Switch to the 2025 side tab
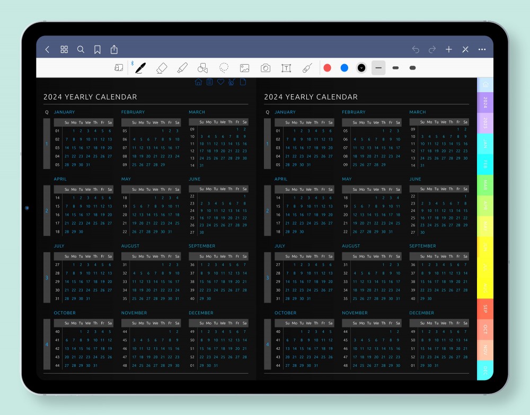Screen dimensions: 530x415 (x=485, y=123)
